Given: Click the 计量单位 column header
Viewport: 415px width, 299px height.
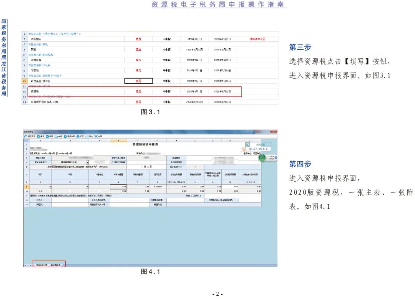Looking at the screenshot, I should click(x=100, y=175).
